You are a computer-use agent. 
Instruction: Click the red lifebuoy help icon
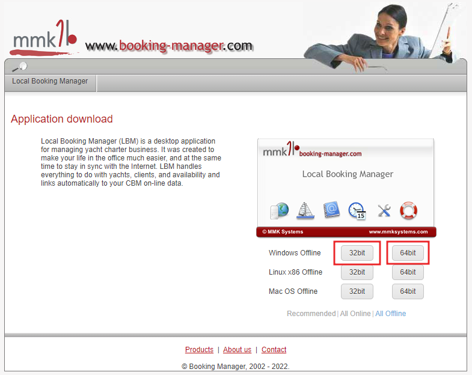pyautogui.click(x=408, y=210)
